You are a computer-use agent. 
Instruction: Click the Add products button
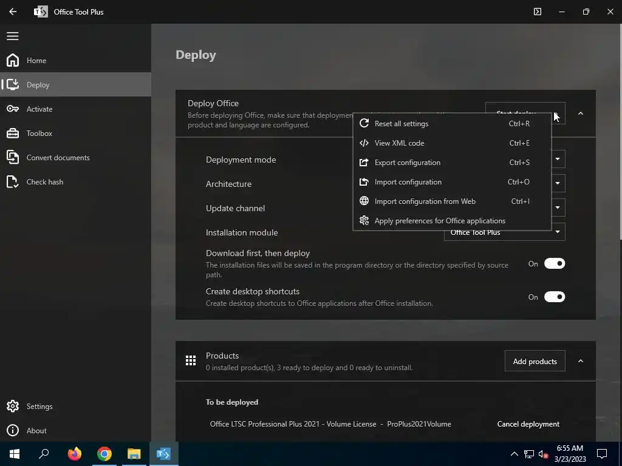click(535, 361)
